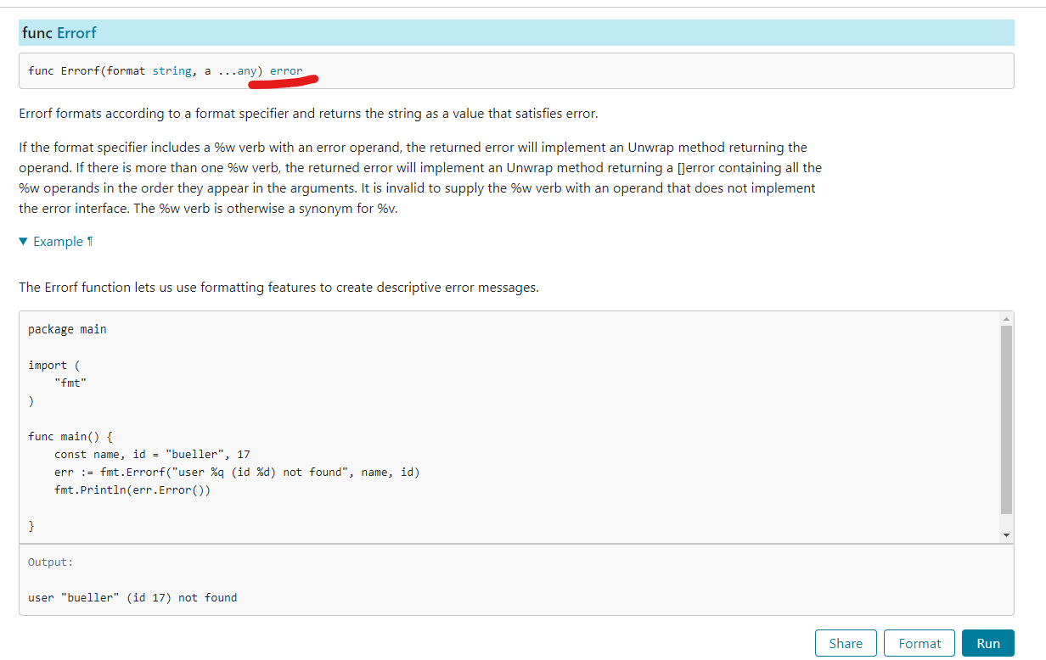The height and width of the screenshot is (660, 1046).
Task: Click the fmt.Errorf call line in code
Action: point(236,472)
